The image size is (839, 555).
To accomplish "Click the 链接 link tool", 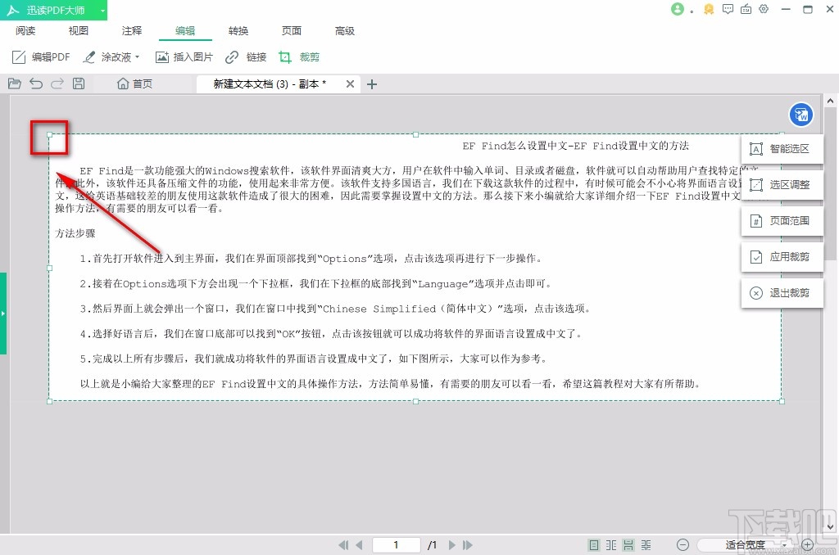I will [x=246, y=56].
